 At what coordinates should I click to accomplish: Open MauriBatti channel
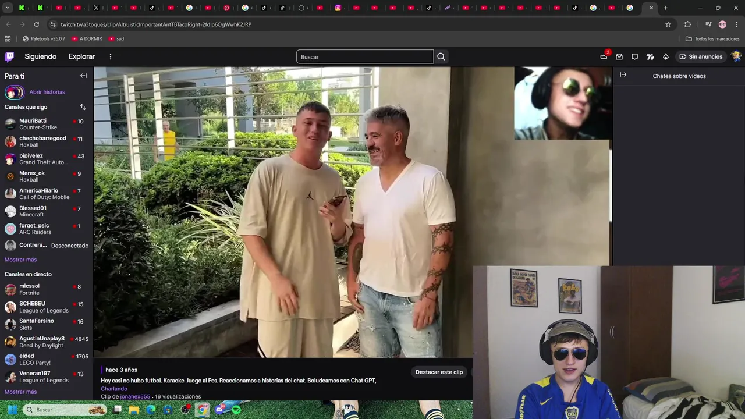[x=47, y=124]
